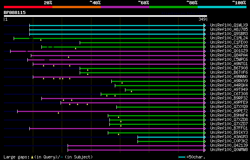The width and height of the screenshot is (250, 160).
Task: Click UniRef100_Q7XZD7 label
Action: click(229, 124)
